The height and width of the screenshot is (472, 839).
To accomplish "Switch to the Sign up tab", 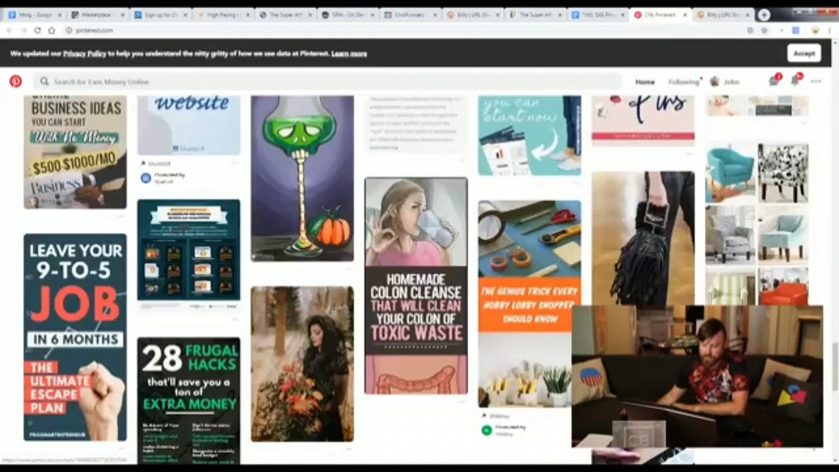I will (160, 14).
